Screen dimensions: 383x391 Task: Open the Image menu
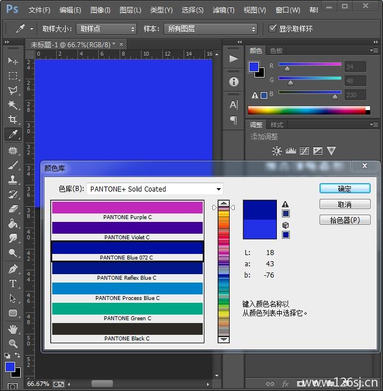click(x=100, y=10)
